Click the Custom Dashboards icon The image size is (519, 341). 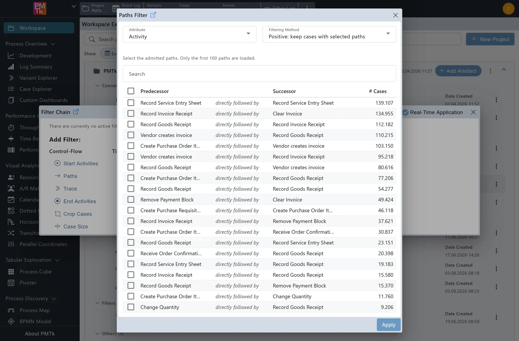click(11, 100)
